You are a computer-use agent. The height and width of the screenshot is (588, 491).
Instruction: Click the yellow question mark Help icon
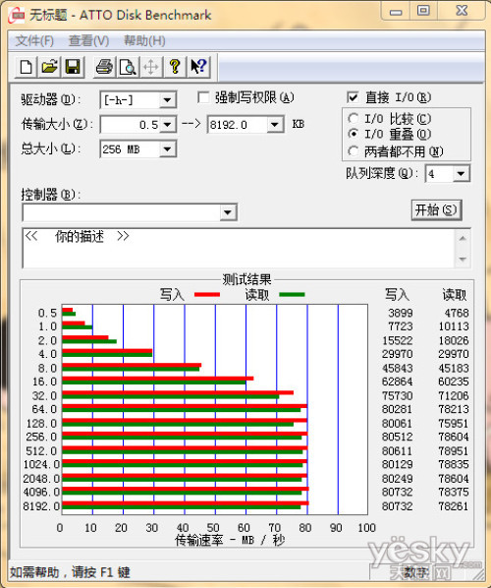tap(175, 67)
